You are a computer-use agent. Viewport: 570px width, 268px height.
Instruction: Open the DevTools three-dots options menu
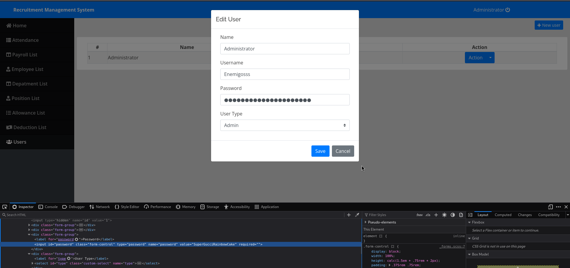tap(558, 207)
